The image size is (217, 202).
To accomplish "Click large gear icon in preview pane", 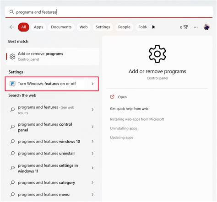I will (157, 54).
